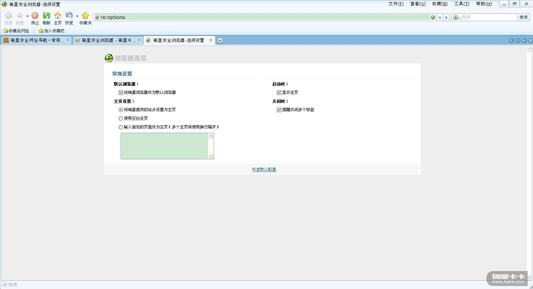
Task: Click the green security shield in address bar
Action: point(433,17)
